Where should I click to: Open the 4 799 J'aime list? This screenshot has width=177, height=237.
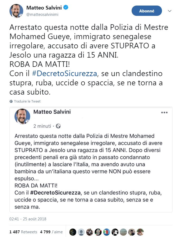pyautogui.click(x=51, y=232)
